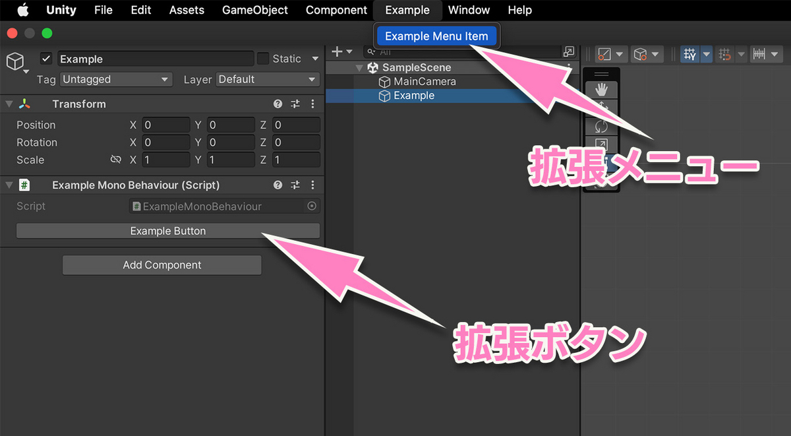791x436 pixels.
Task: Open the Component menu
Action: coord(337,10)
